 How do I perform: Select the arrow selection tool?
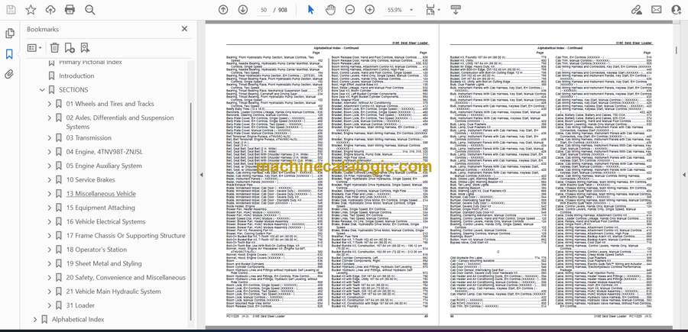click(310, 10)
